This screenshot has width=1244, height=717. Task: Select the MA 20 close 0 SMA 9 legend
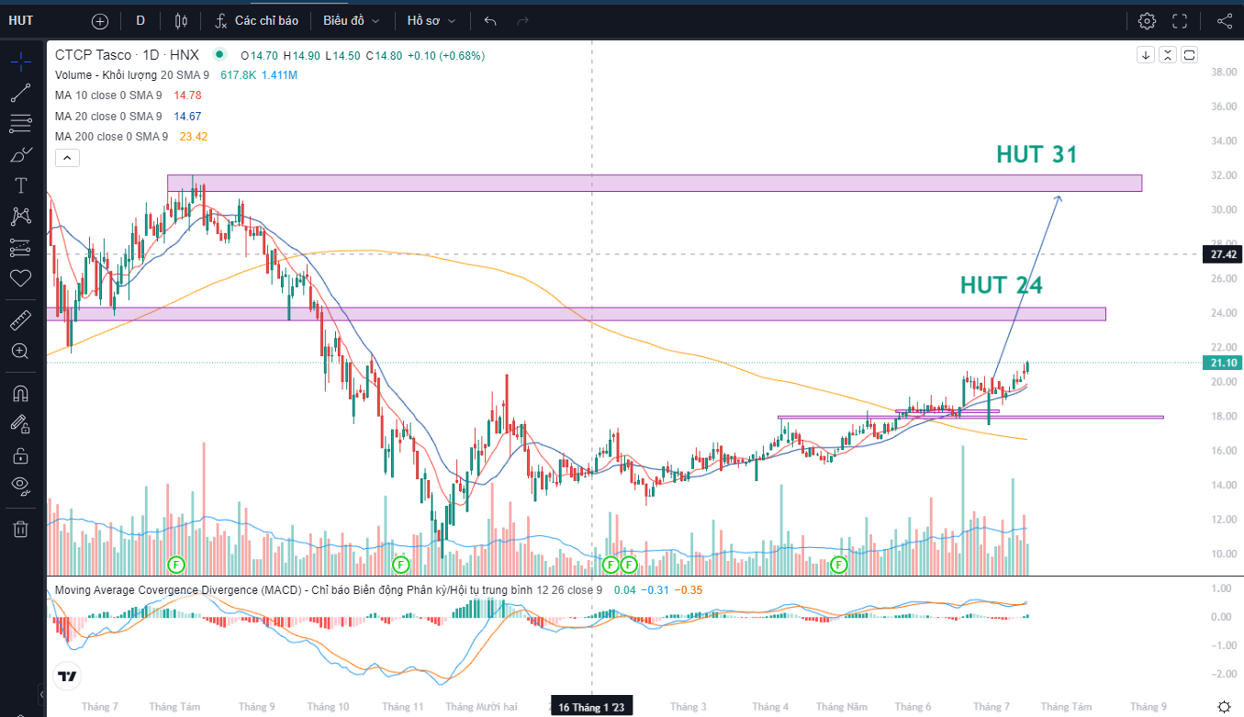tap(108, 117)
